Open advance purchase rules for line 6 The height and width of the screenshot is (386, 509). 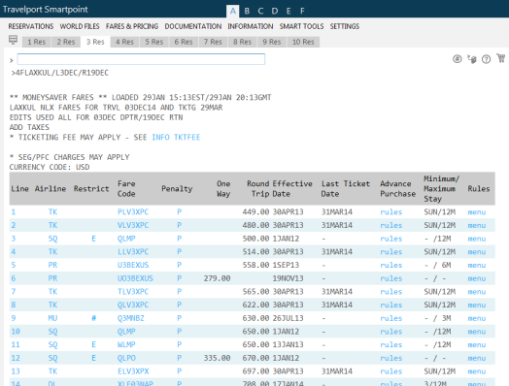(391, 278)
